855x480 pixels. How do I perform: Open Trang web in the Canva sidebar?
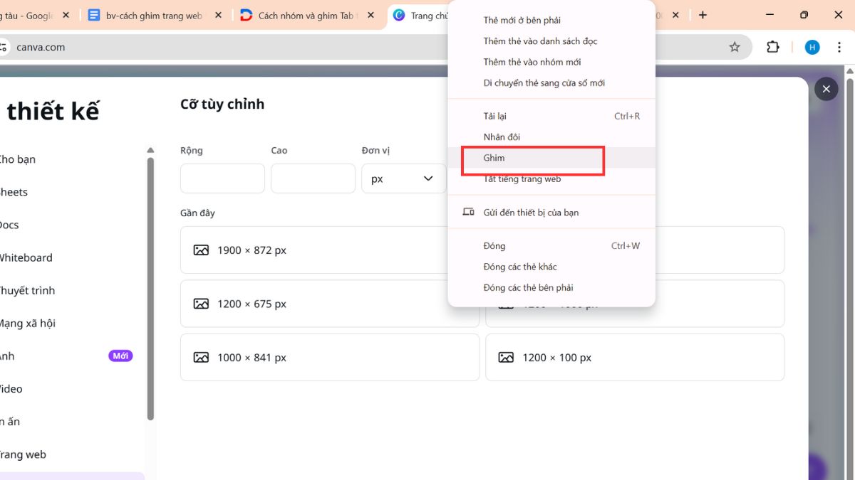coord(23,454)
